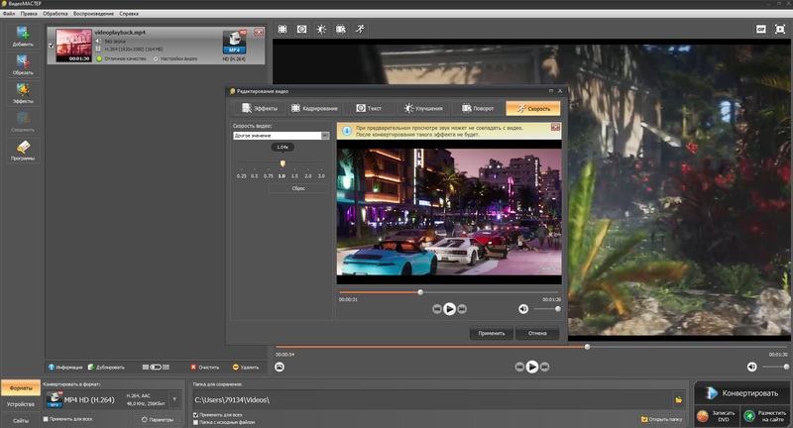
Task: Click the rotate icon in the top preview toolbar
Action: click(341, 30)
